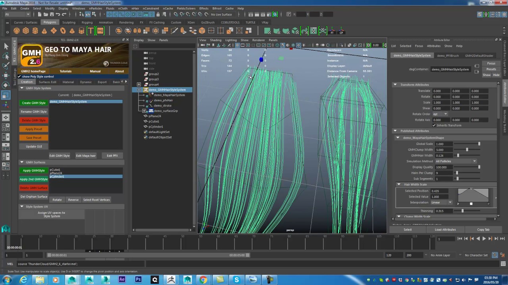Image resolution: width=508 pixels, height=285 pixels.
Task: Click the polygon cone shelf icon
Action: [44, 31]
